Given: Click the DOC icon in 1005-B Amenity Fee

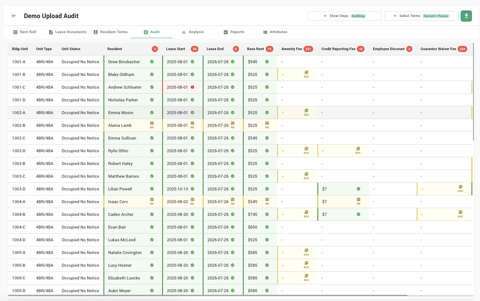Looking at the screenshot, I should pos(306,265).
